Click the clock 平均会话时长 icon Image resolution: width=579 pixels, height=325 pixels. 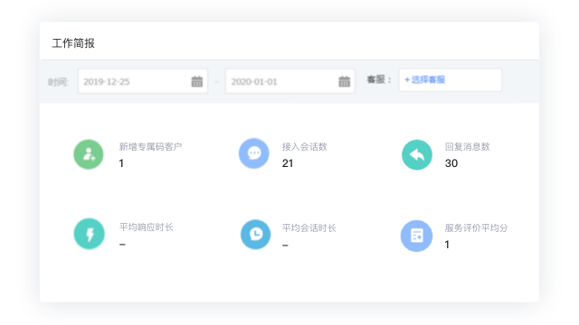tap(255, 235)
